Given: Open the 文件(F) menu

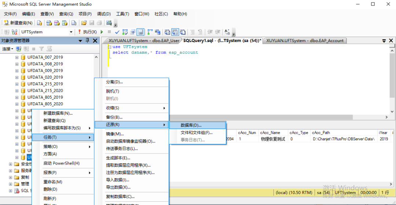Looking at the screenshot, I should (x=10, y=14).
